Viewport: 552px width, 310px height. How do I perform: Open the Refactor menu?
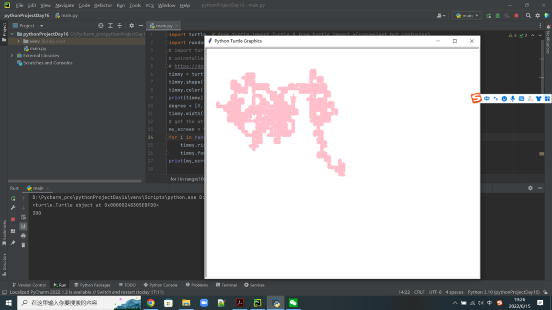pos(103,5)
